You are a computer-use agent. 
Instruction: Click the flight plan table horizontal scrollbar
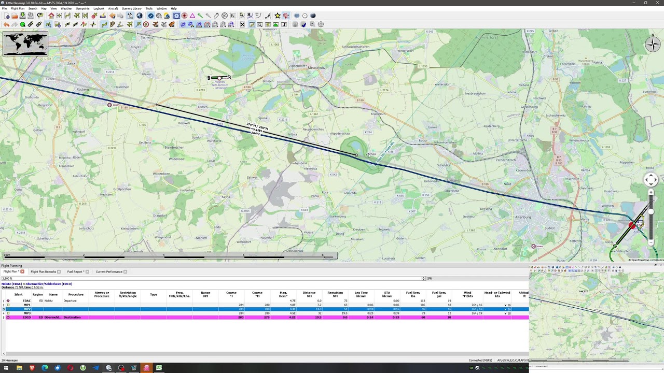265,354
